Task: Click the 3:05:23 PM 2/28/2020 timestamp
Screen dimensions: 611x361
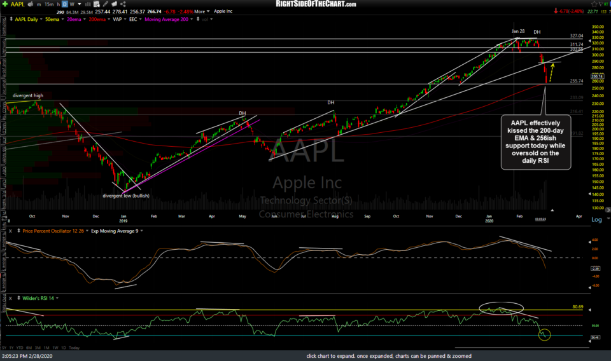Action: 27,356
